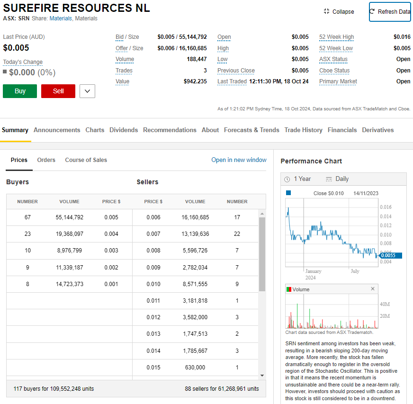This screenshot has width=413, height=404.
Task: View the About tab
Action: [210, 130]
